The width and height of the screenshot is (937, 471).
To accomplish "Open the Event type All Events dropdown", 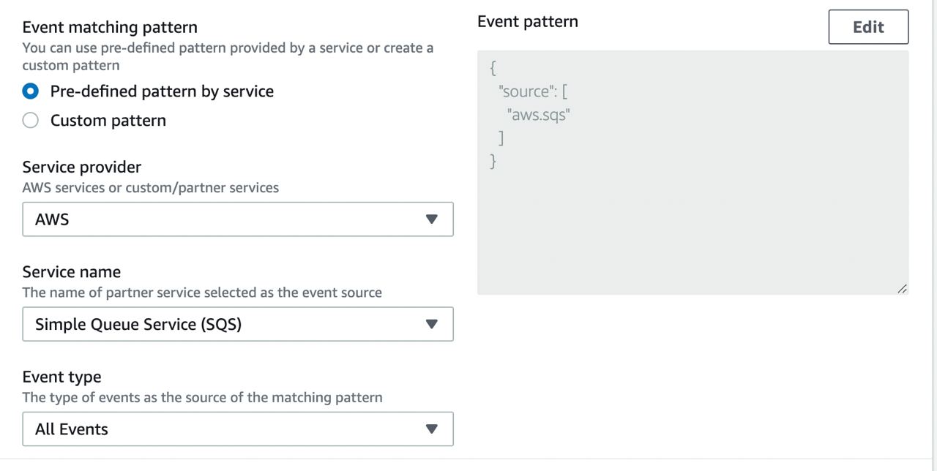I will pos(238,429).
